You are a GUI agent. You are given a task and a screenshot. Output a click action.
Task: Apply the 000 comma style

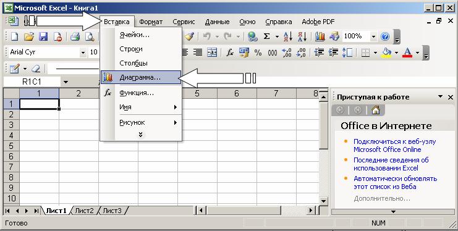(272, 52)
